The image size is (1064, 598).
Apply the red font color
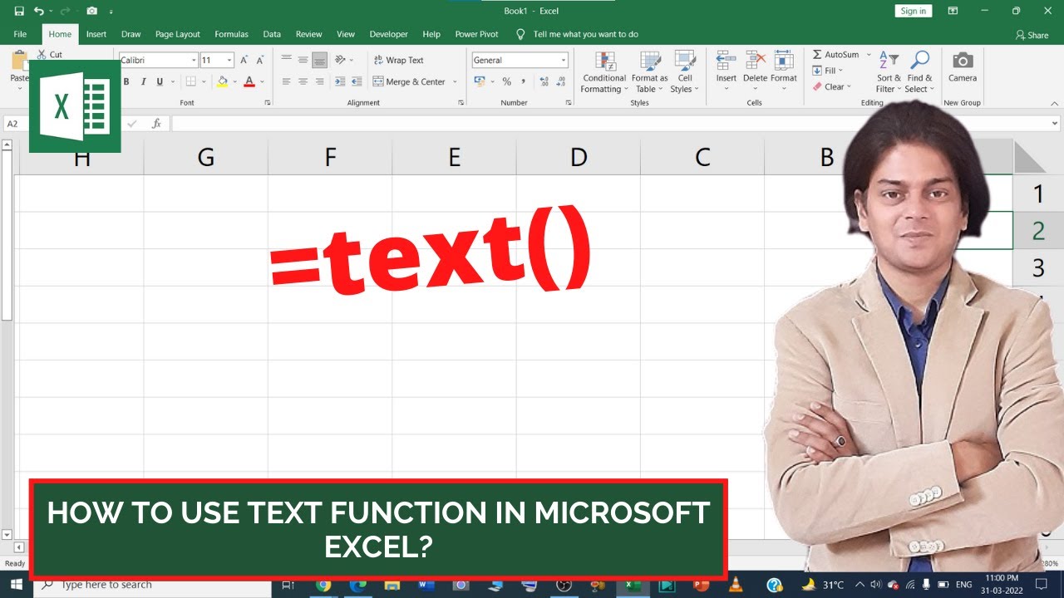(249, 81)
